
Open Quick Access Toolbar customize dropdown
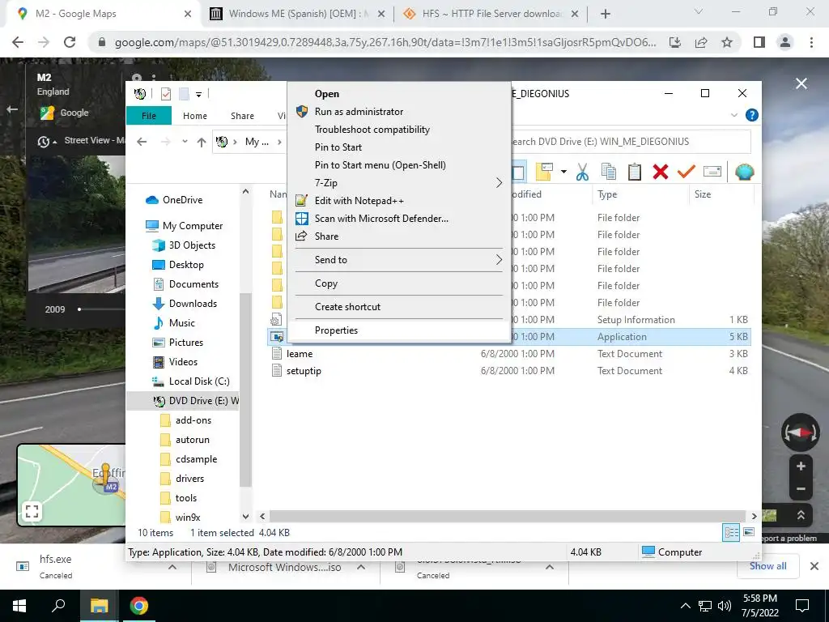[x=199, y=95]
